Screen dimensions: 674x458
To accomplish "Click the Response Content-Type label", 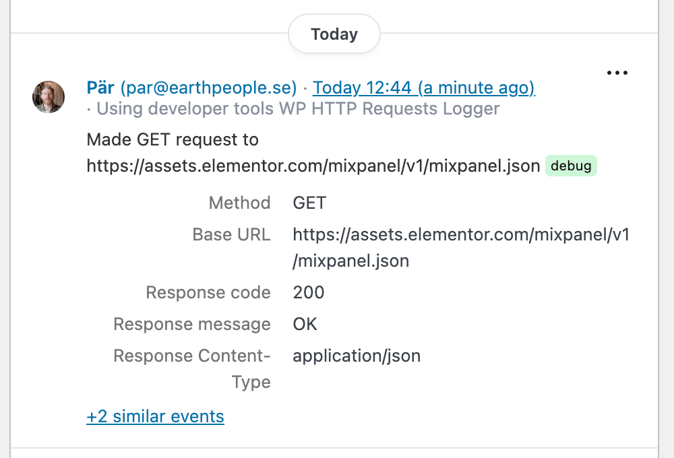I will [x=192, y=368].
